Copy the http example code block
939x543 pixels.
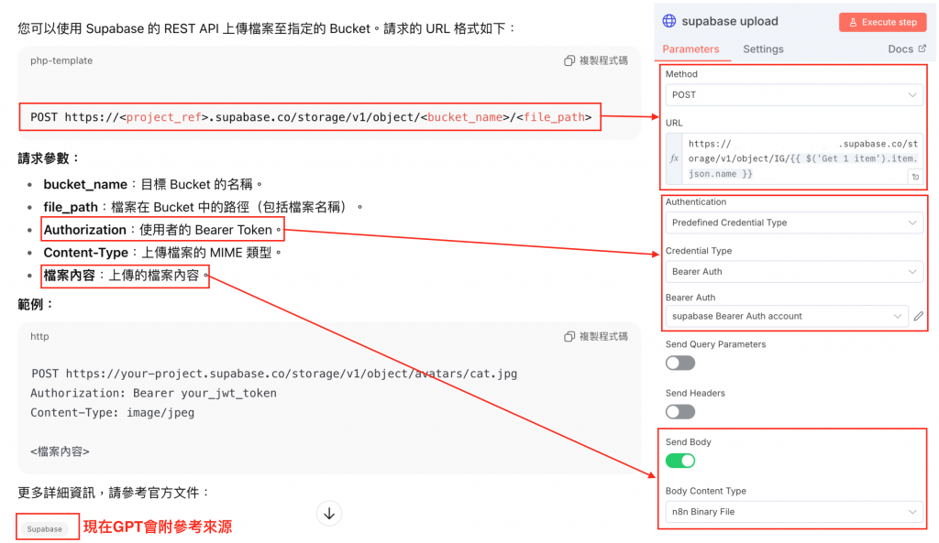tap(595, 336)
